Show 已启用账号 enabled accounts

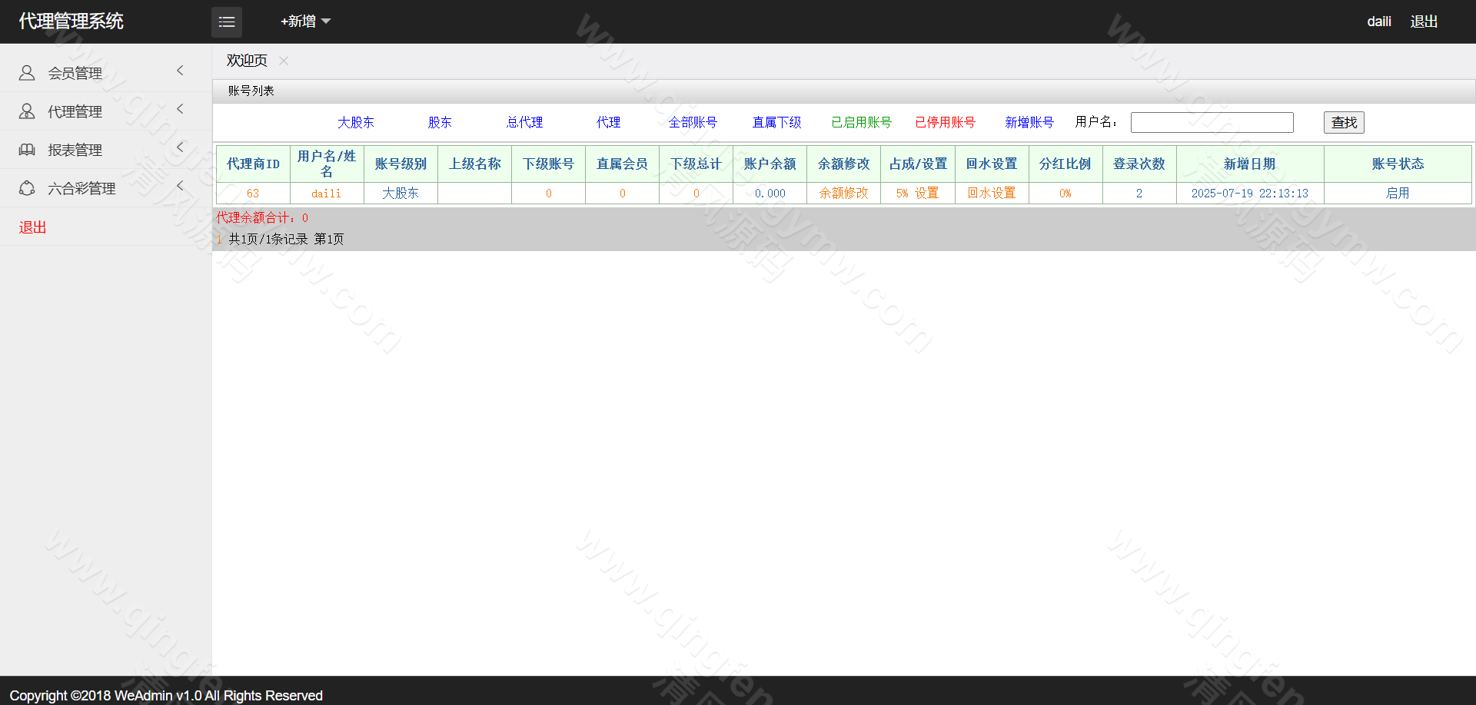pos(861,122)
